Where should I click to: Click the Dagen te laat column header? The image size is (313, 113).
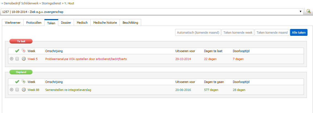pos(213,51)
